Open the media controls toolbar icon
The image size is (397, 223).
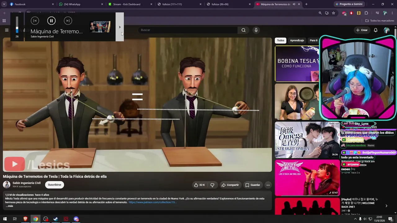(377, 13)
